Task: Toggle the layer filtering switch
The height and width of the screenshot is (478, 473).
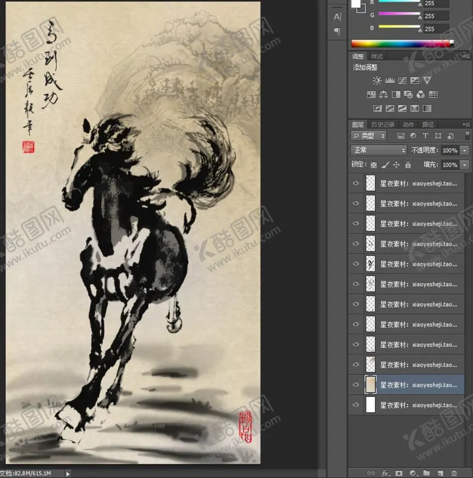Action: (468, 135)
